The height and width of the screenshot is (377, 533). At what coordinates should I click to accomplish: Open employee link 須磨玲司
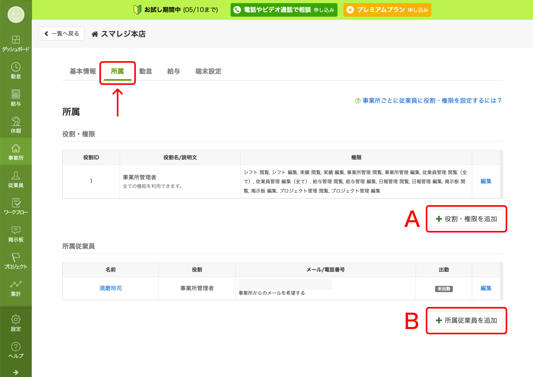pyautogui.click(x=110, y=288)
